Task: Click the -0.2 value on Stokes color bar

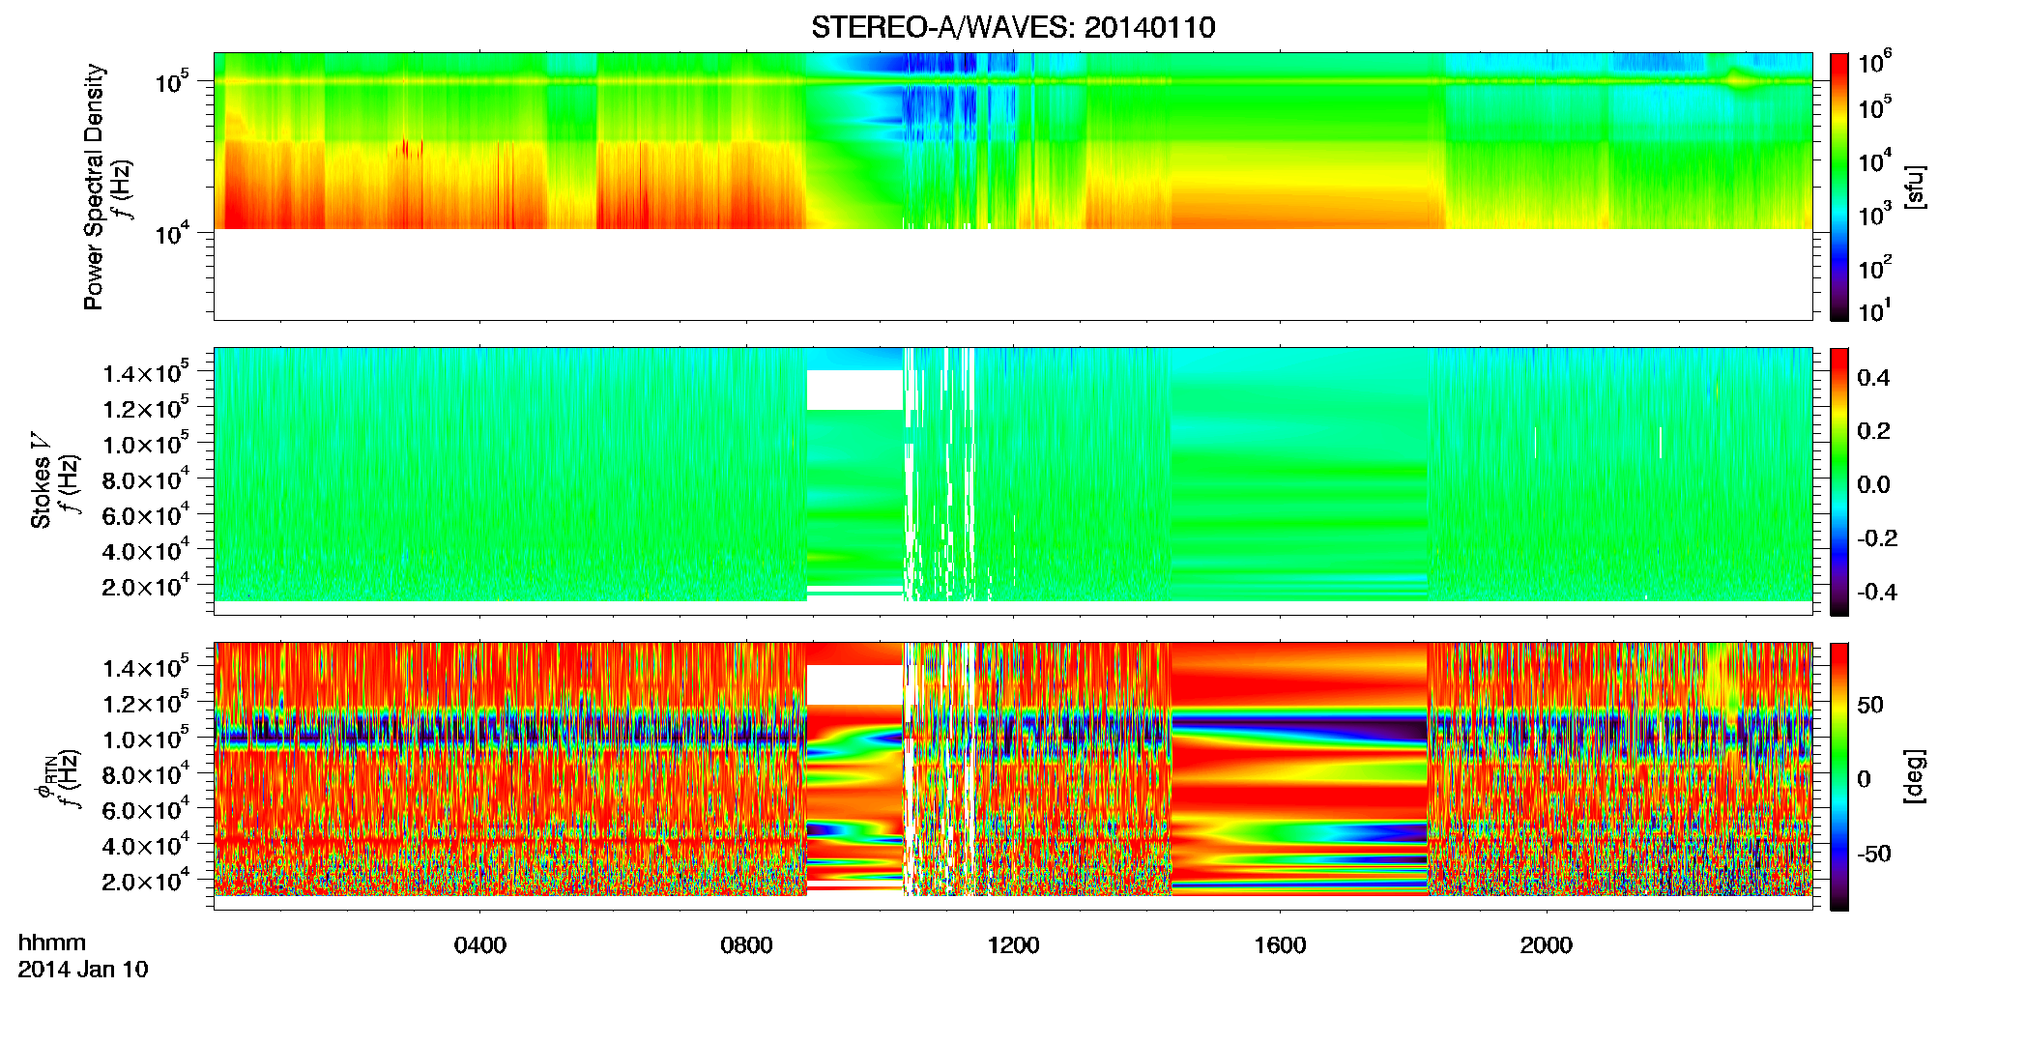Action: [x=1876, y=538]
